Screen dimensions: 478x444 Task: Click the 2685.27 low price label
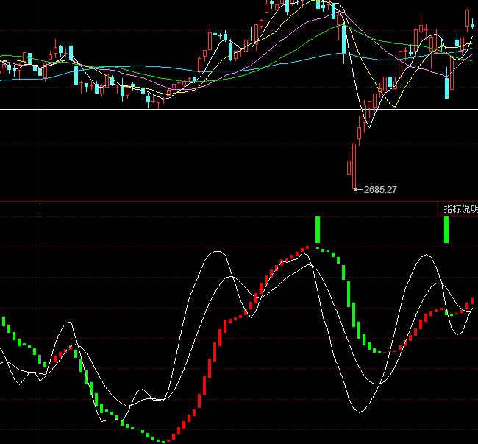tap(380, 190)
